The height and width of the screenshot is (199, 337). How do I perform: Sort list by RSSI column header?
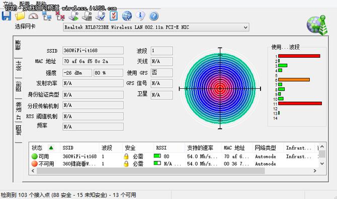(x=169, y=148)
